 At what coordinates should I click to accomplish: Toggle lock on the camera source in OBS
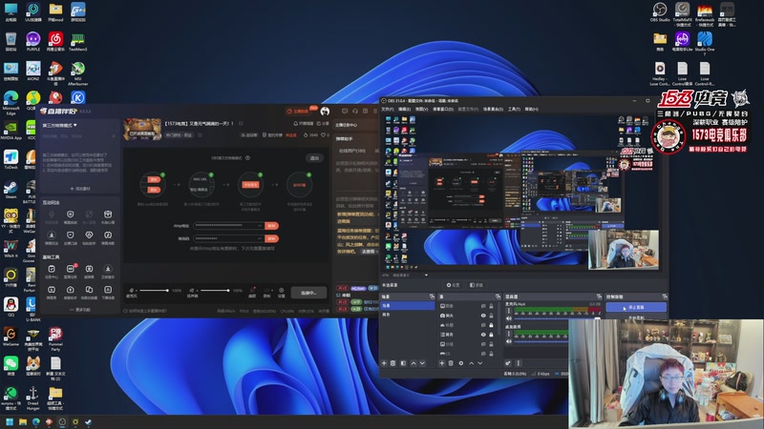coord(491,316)
